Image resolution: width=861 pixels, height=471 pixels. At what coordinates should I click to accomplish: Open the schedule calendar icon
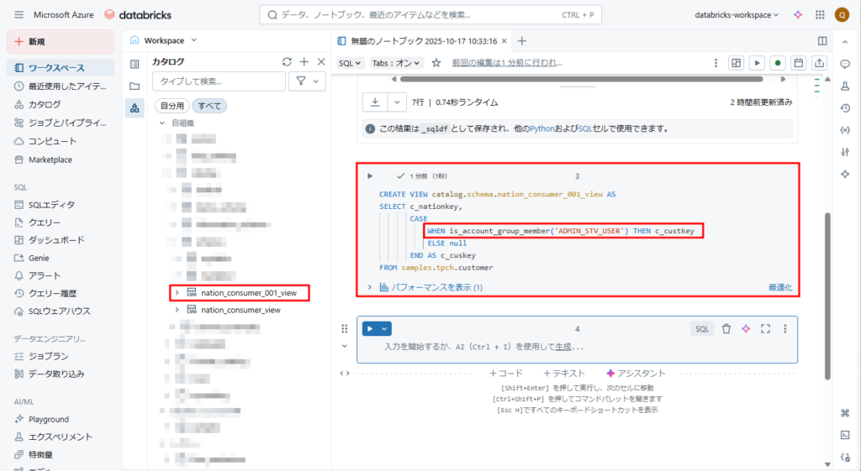pyautogui.click(x=799, y=63)
